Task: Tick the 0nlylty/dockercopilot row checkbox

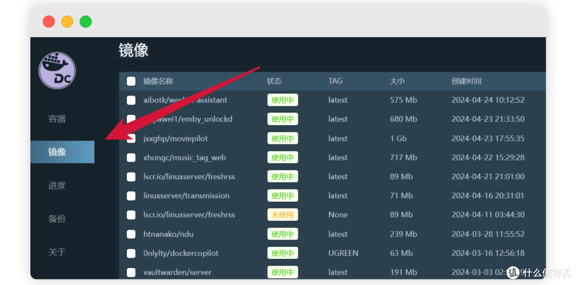Action: click(x=131, y=254)
